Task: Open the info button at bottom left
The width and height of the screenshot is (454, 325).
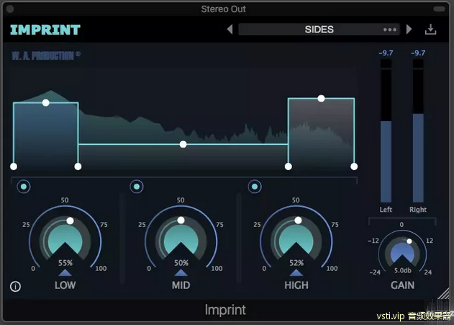Action: coord(15,286)
